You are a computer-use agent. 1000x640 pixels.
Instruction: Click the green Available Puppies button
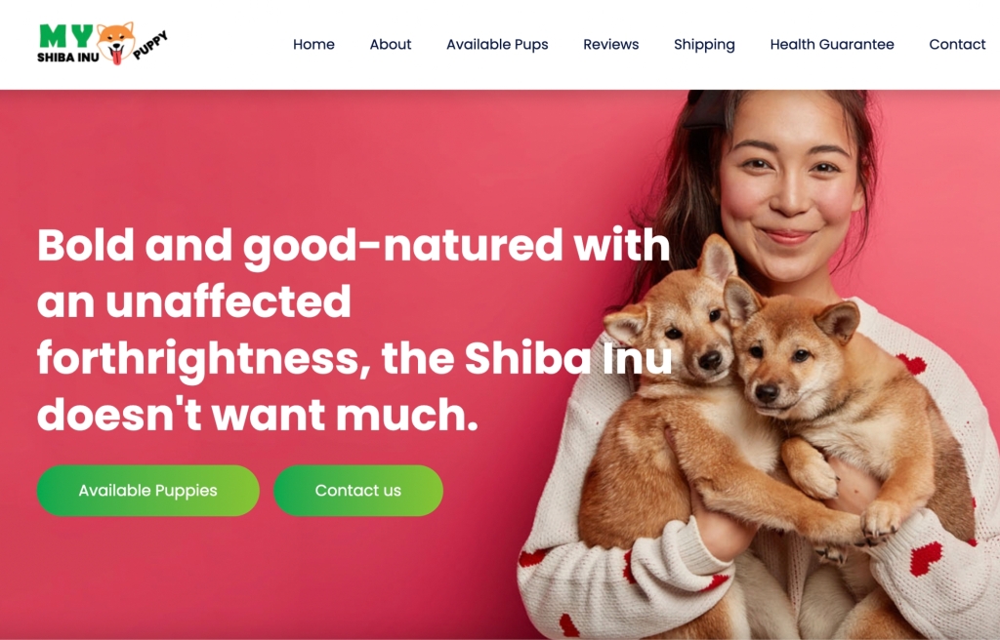(x=148, y=490)
